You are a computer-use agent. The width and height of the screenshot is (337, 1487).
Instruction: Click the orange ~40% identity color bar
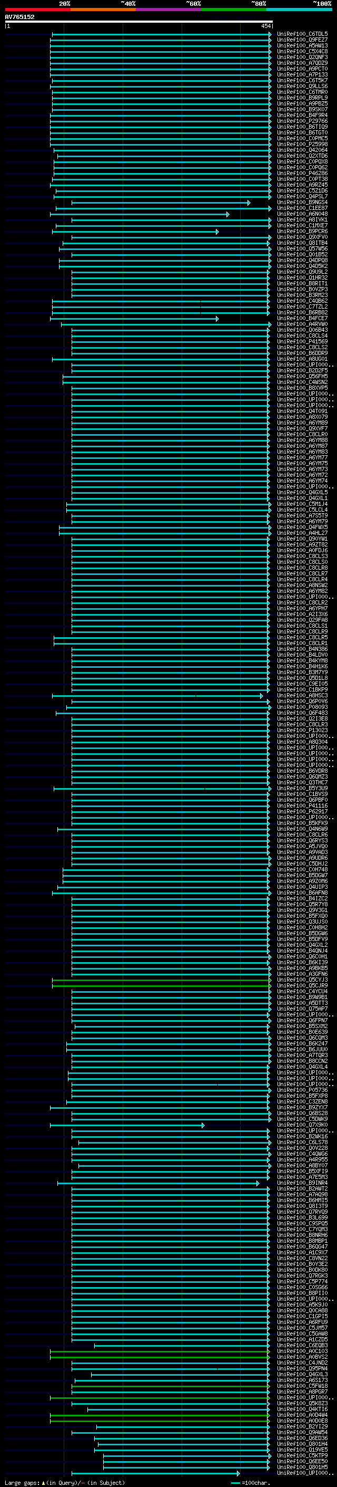[x=103, y=9]
